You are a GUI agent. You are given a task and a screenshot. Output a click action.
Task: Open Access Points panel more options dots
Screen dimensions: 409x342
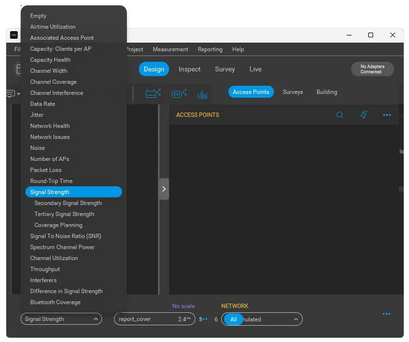click(x=387, y=115)
